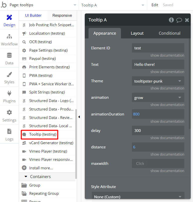193x202 pixels.
Task: Open the Styles brush icon
Action: (x=9, y=74)
